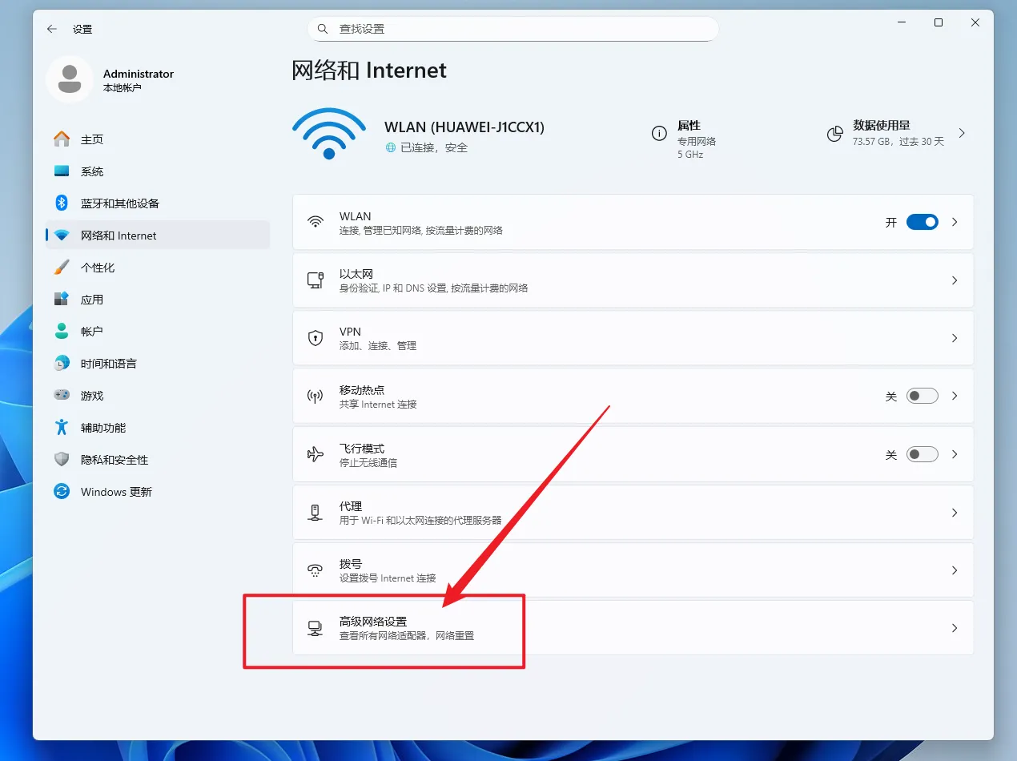This screenshot has height=761, width=1017.
Task: Enable the 飞行模式 toggle switch
Action: tap(922, 454)
